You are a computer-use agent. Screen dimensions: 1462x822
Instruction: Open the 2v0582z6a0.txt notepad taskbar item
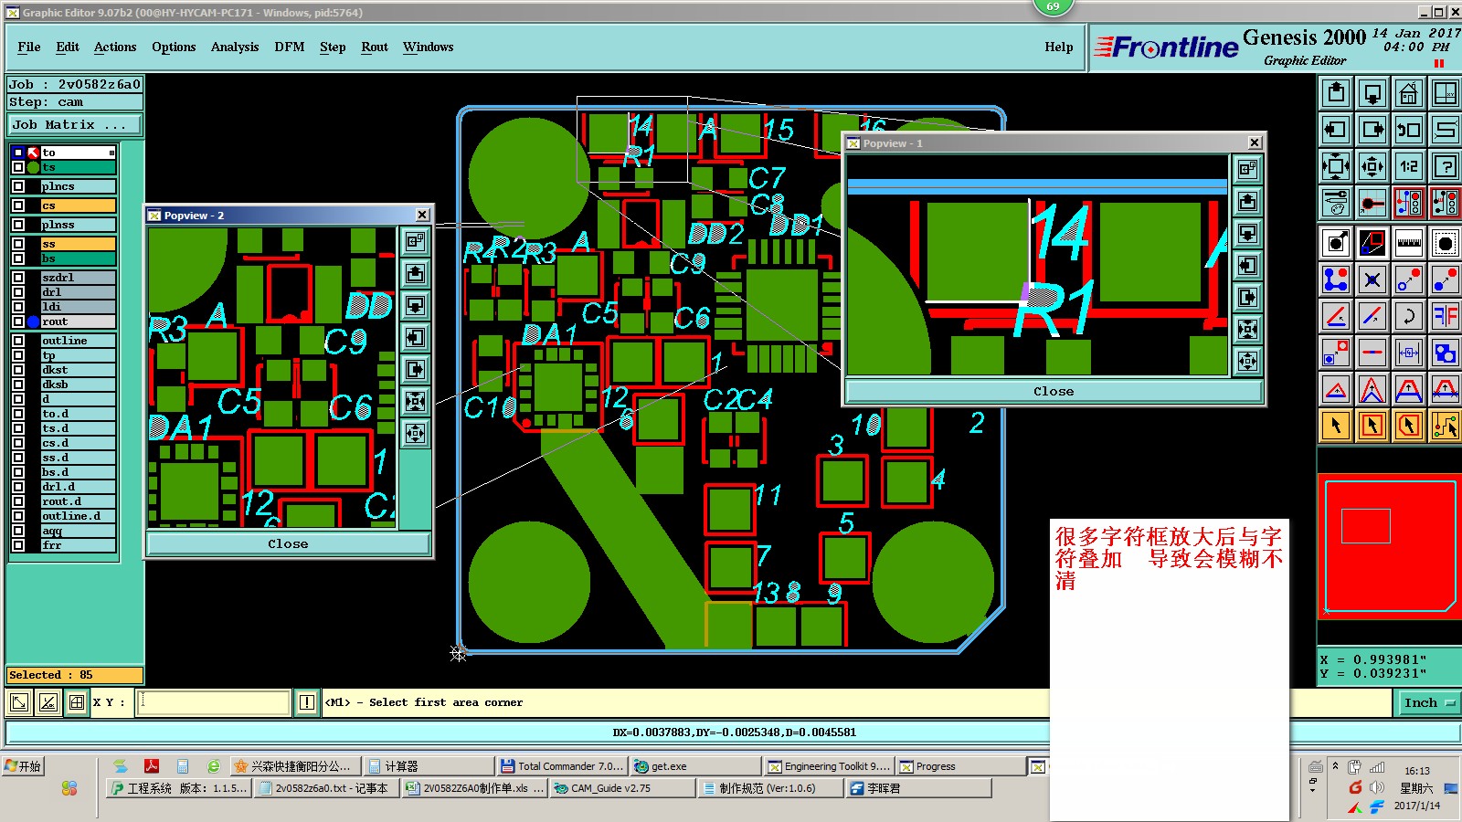(x=327, y=788)
